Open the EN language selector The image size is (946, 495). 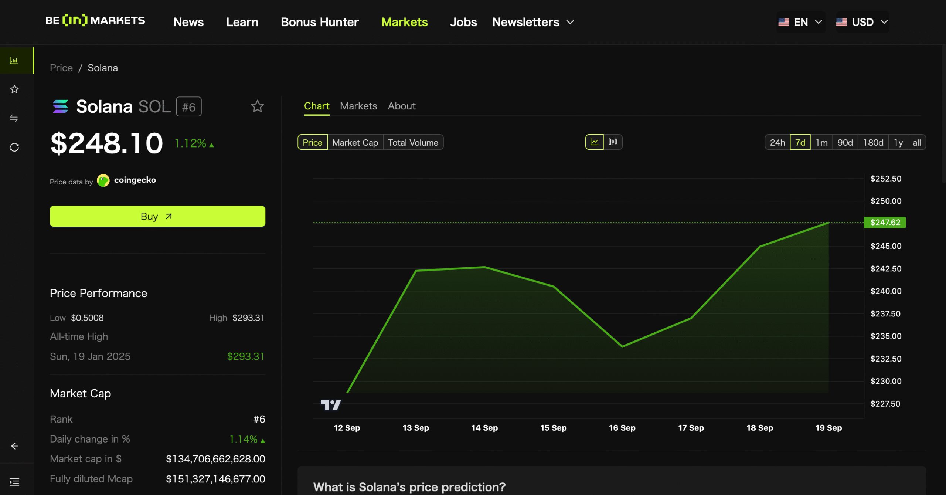tap(800, 22)
